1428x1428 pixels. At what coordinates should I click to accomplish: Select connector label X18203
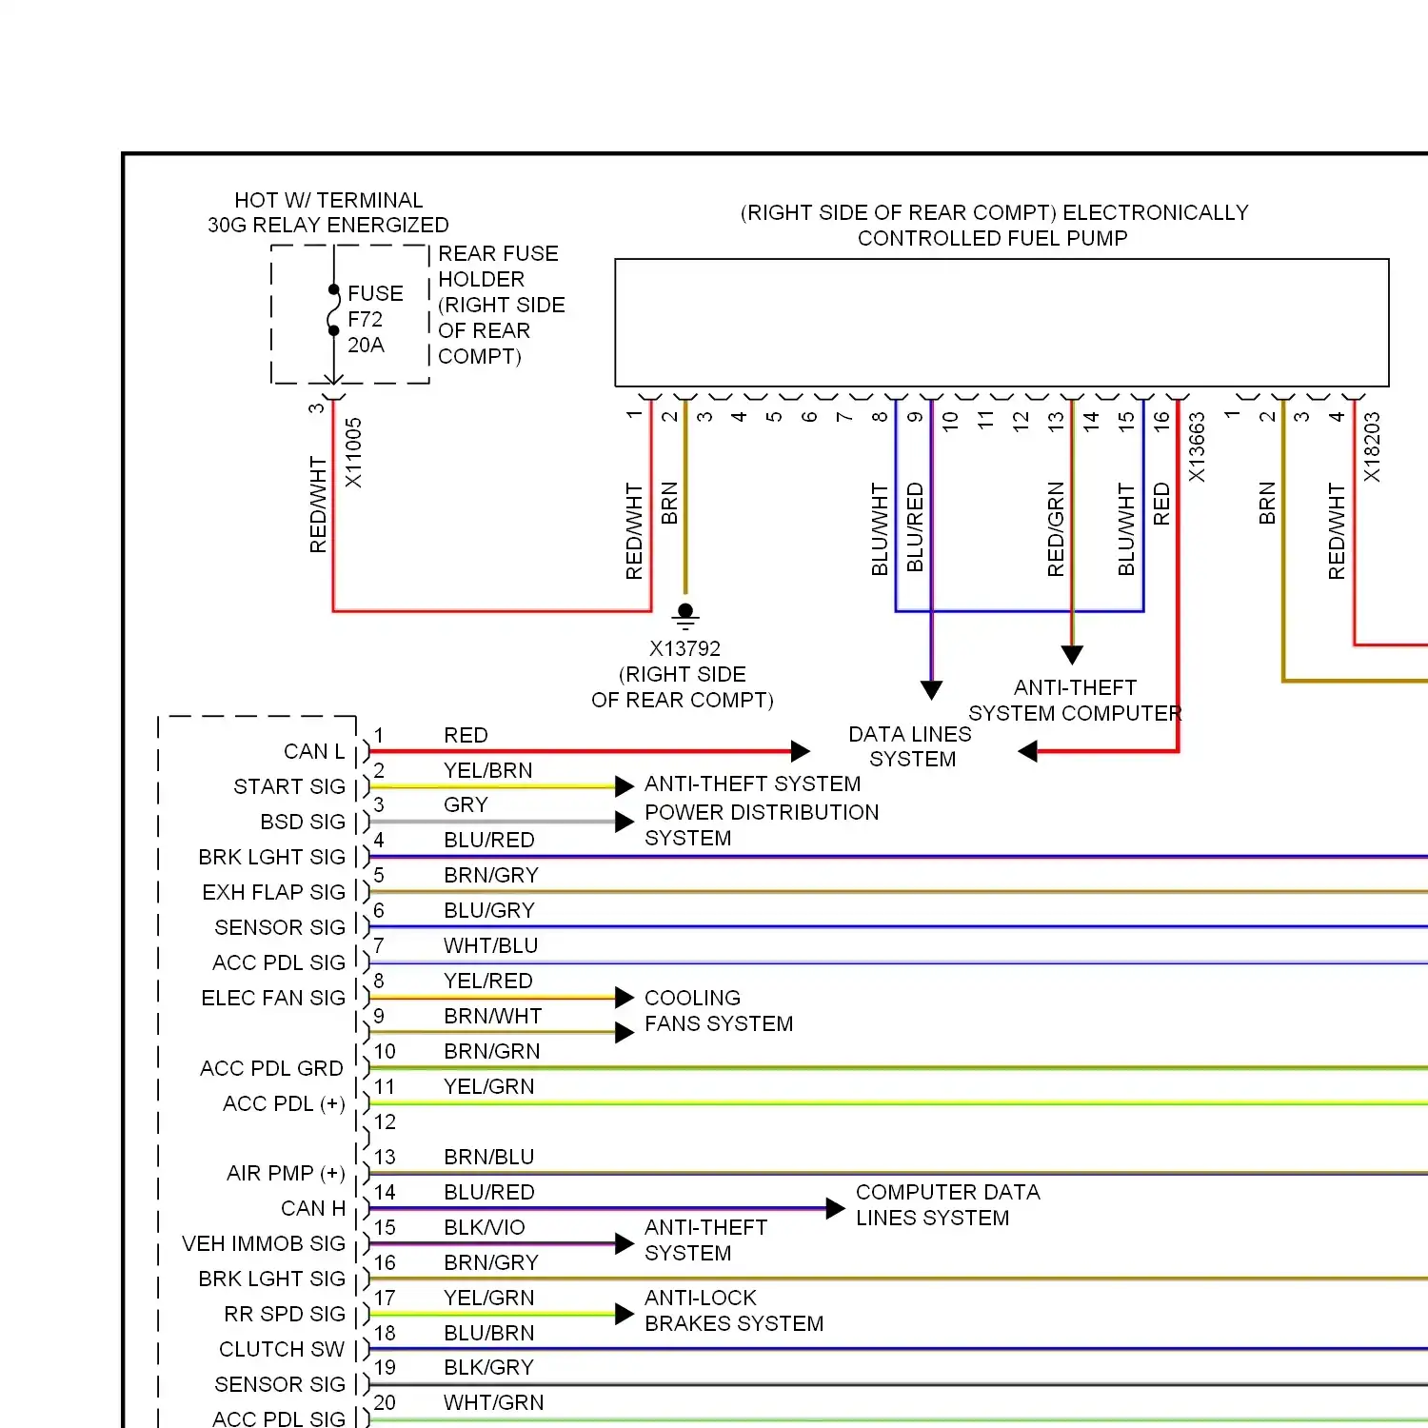(x=1372, y=447)
